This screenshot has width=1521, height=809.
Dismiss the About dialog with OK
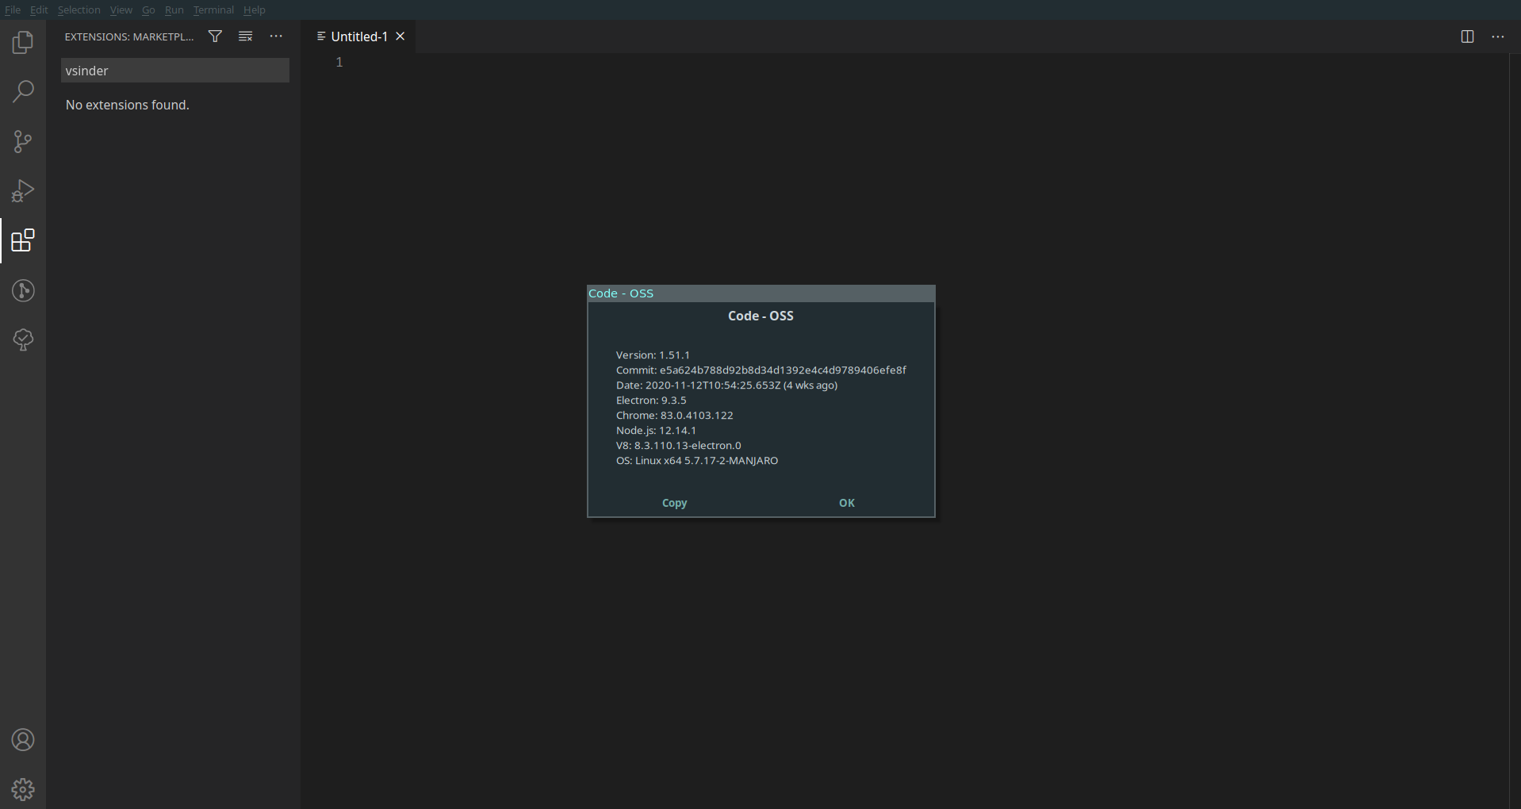click(x=846, y=503)
